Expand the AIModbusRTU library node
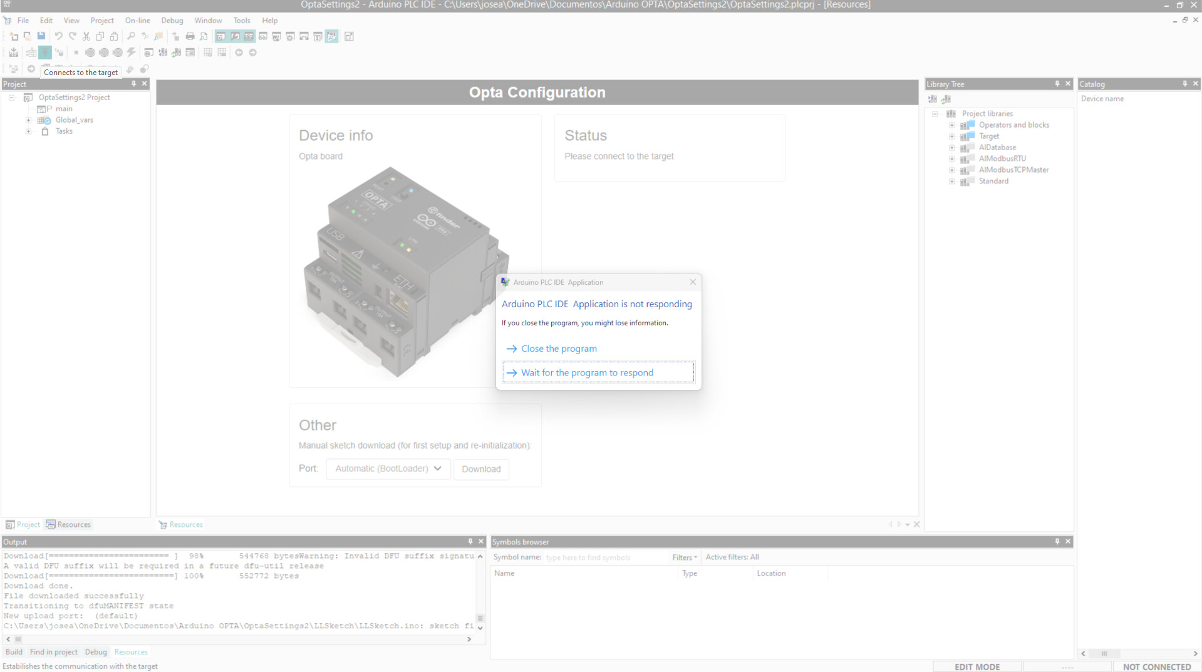1202x672 pixels. click(953, 158)
